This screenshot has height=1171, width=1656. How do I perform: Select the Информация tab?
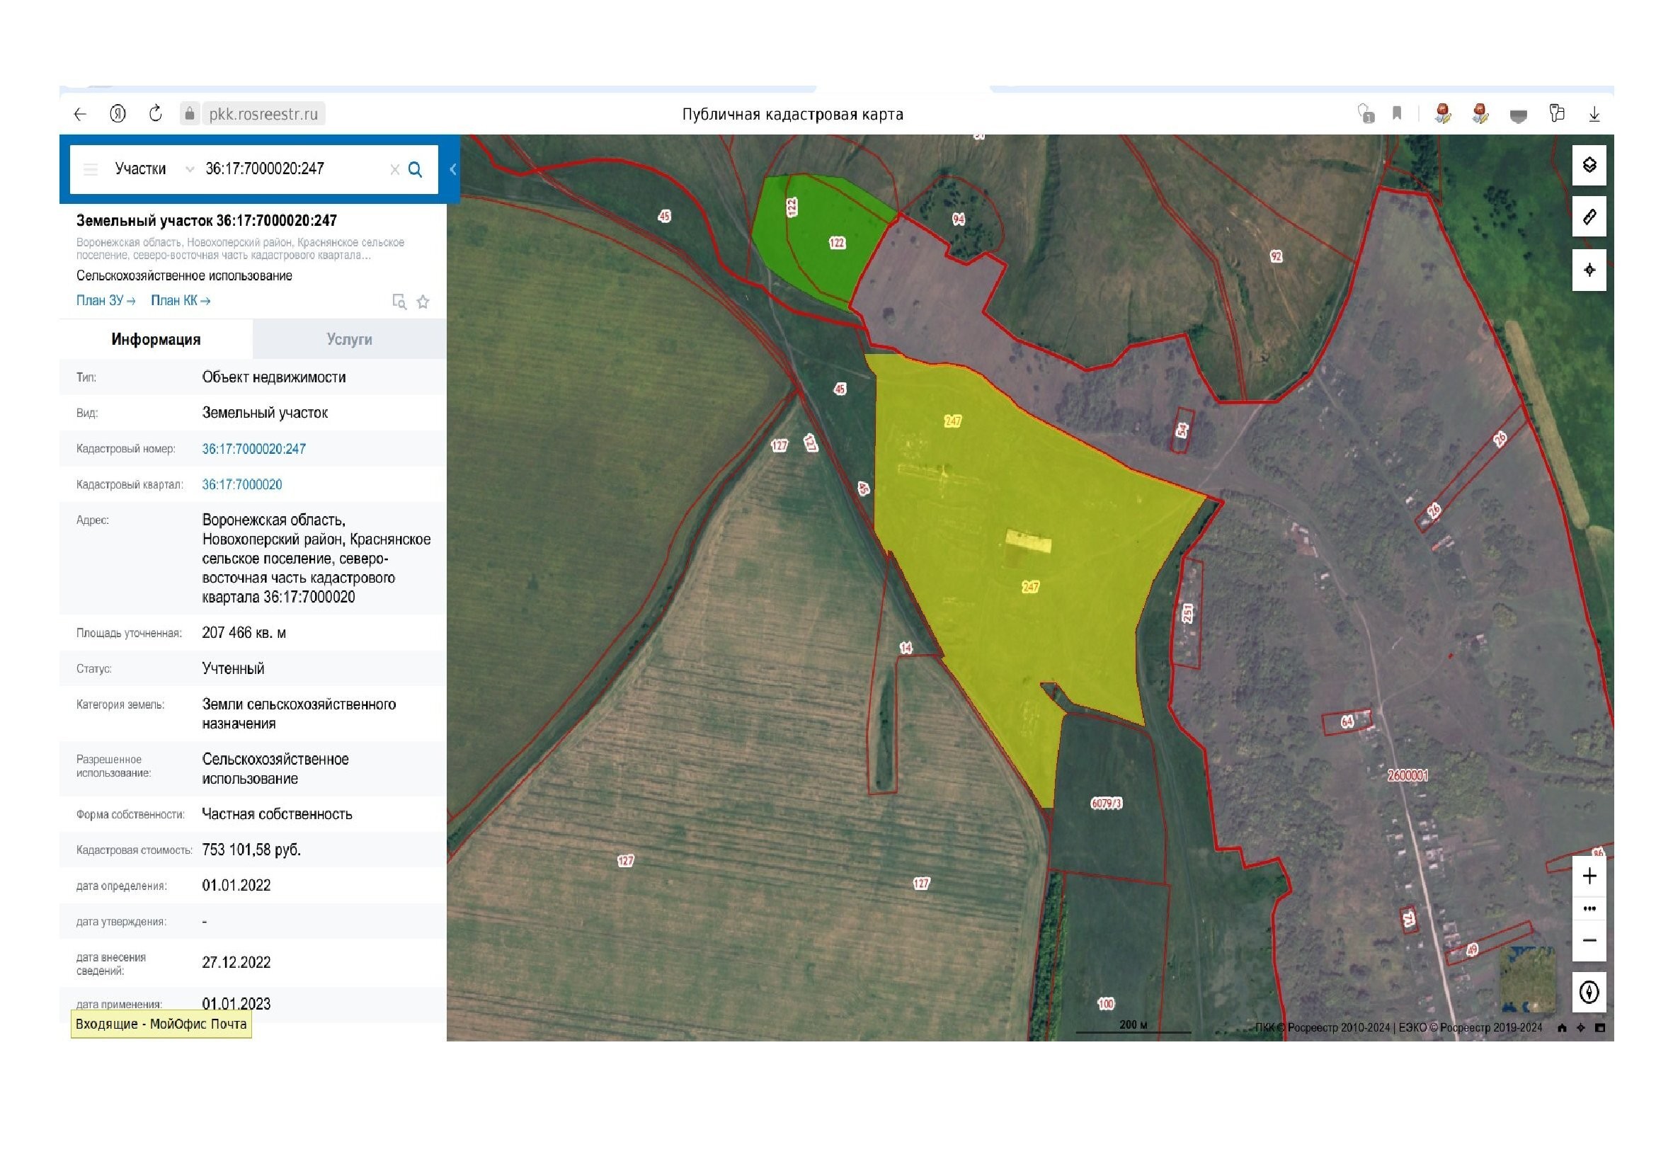tap(156, 340)
